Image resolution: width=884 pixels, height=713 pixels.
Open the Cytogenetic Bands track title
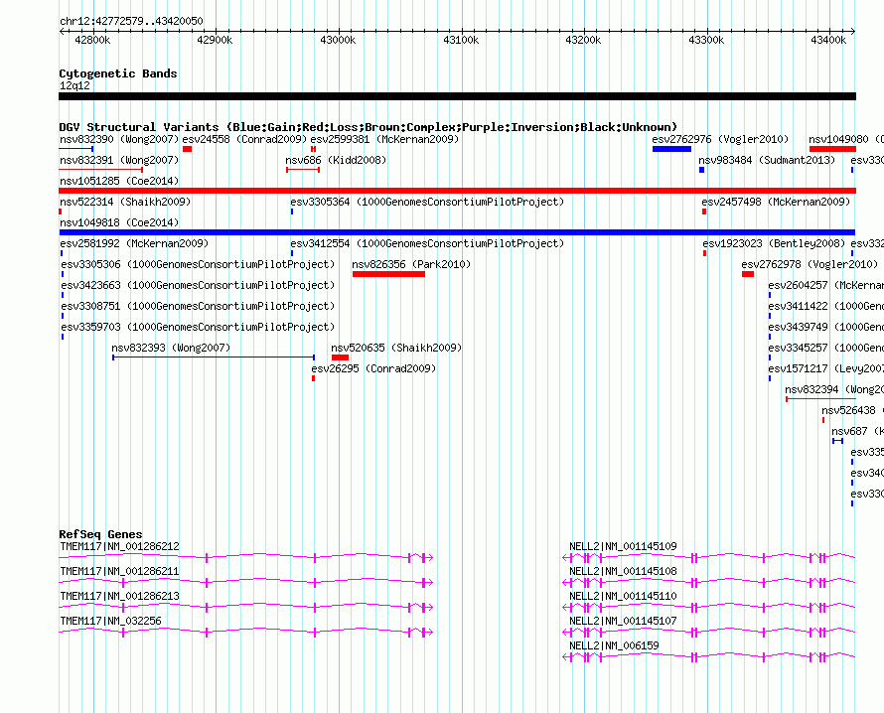pyautogui.click(x=118, y=73)
